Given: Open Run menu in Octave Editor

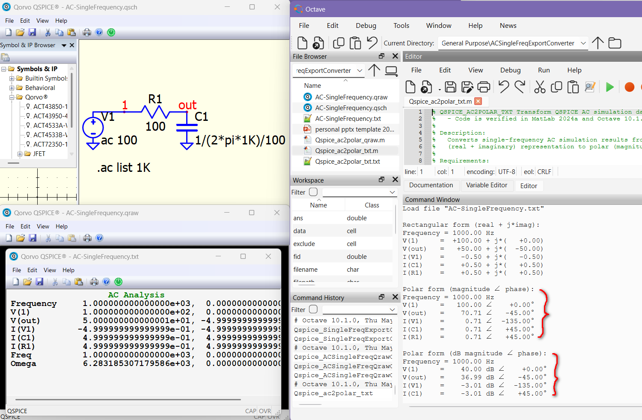Looking at the screenshot, I should [544, 70].
